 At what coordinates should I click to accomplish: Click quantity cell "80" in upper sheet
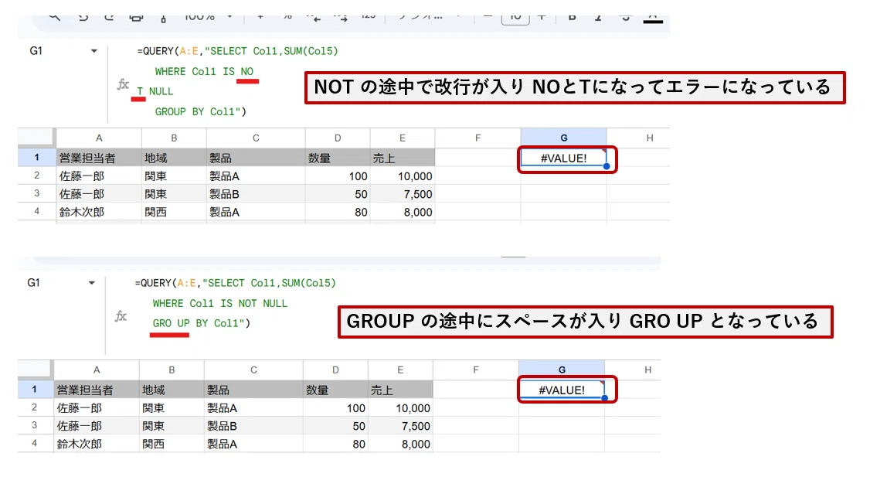pos(338,212)
